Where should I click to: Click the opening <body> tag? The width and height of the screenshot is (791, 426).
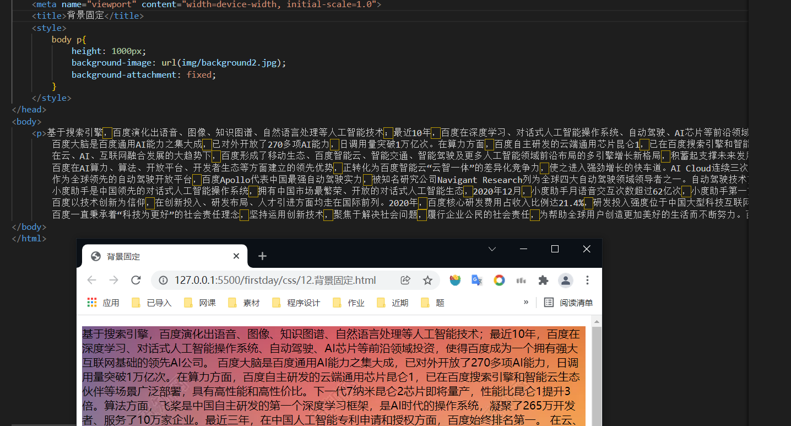point(26,121)
